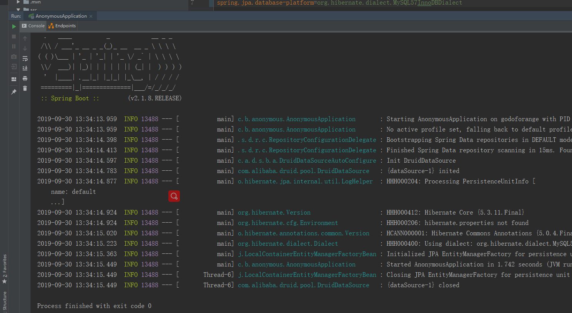Click the o.hibernate.jpa.internal.util.LogHelper logger name

(x=305, y=181)
